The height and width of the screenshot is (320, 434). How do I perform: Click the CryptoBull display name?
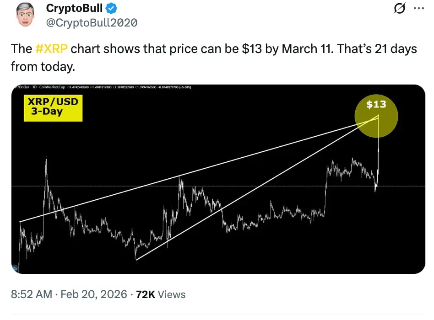point(75,8)
